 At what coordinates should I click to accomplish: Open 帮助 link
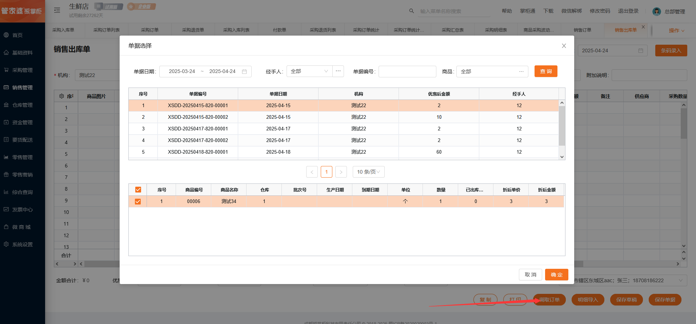pyautogui.click(x=507, y=11)
